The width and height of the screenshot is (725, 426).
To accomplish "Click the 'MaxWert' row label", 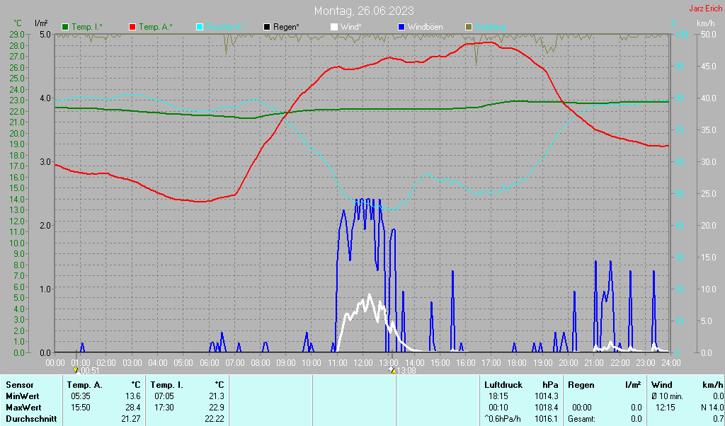I will [23, 408].
